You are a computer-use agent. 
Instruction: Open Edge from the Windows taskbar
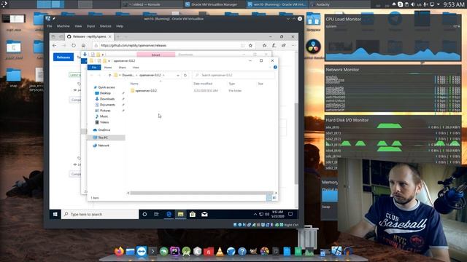(169, 214)
